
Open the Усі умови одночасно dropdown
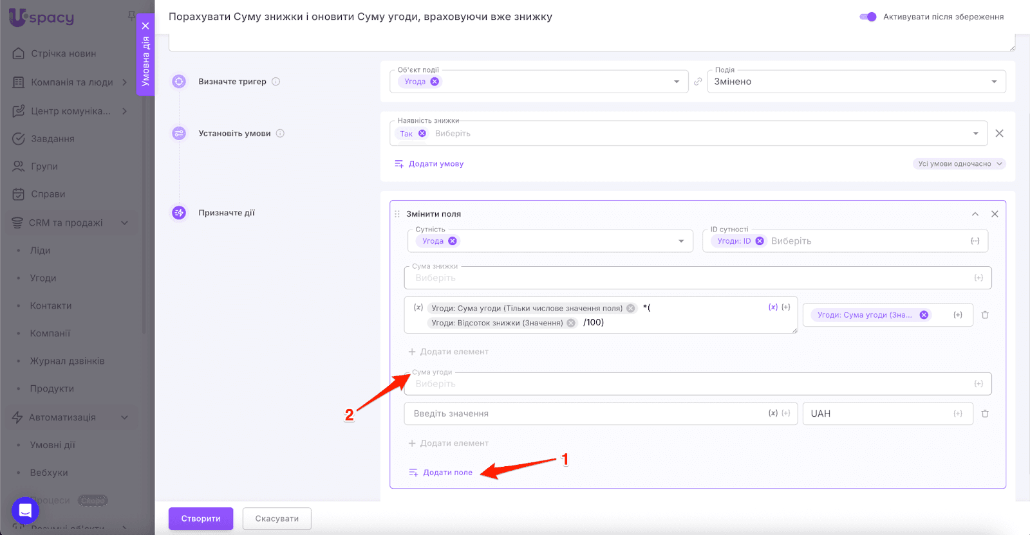pos(959,164)
